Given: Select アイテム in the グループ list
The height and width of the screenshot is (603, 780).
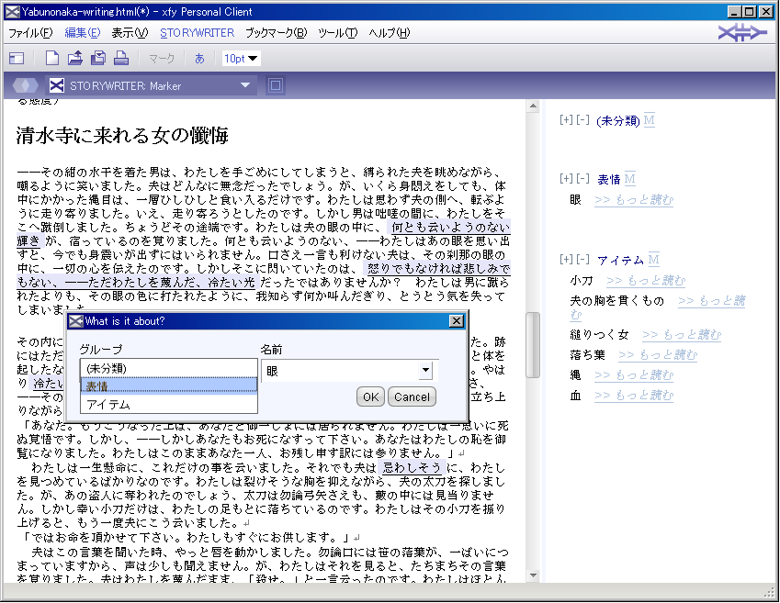Looking at the screenshot, I should [x=169, y=404].
